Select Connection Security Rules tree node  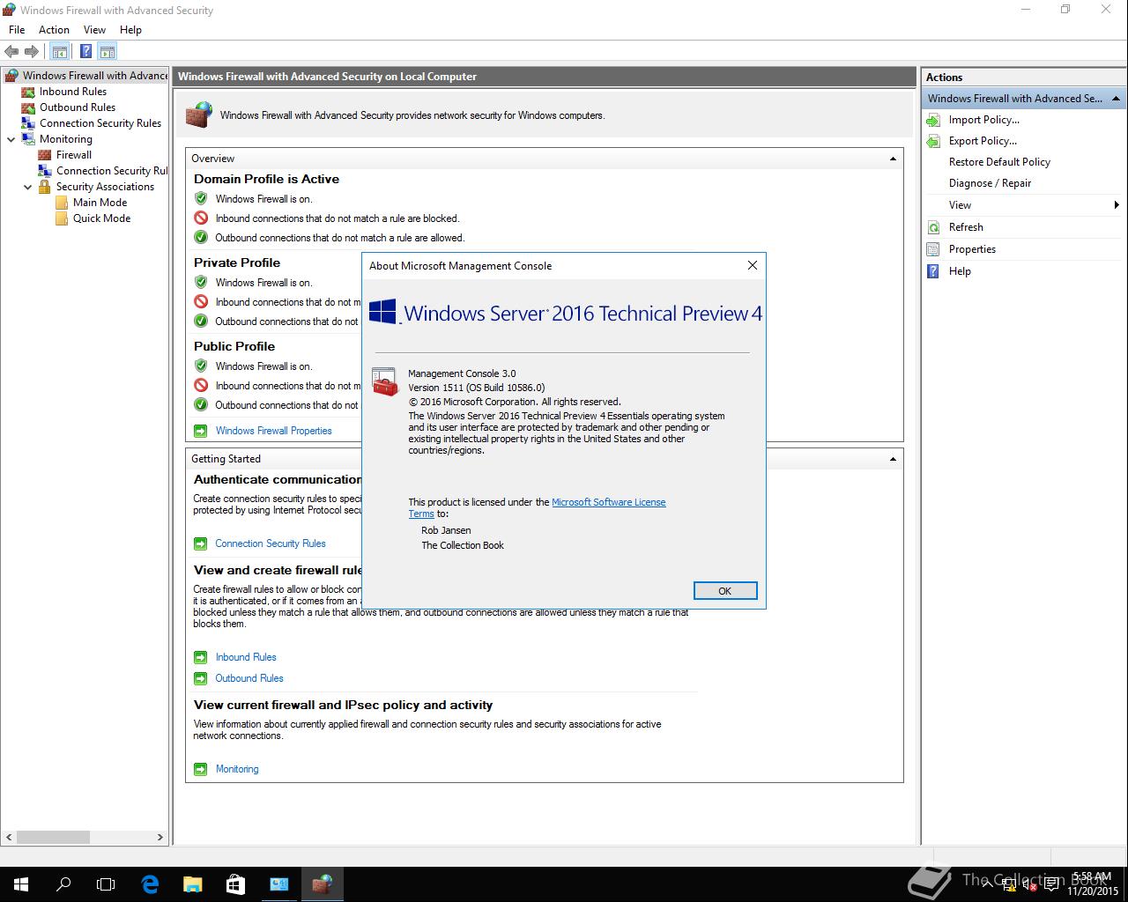[100, 123]
